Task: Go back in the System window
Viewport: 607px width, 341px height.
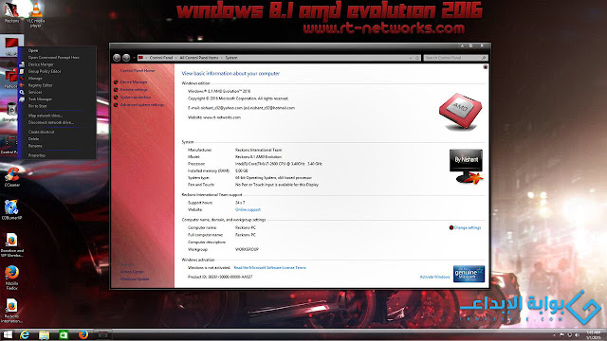Action: click(117, 58)
